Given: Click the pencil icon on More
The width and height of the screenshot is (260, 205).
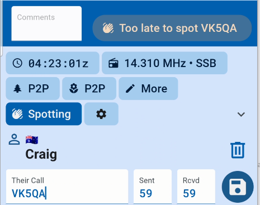Looking at the screenshot, I should [130, 88].
